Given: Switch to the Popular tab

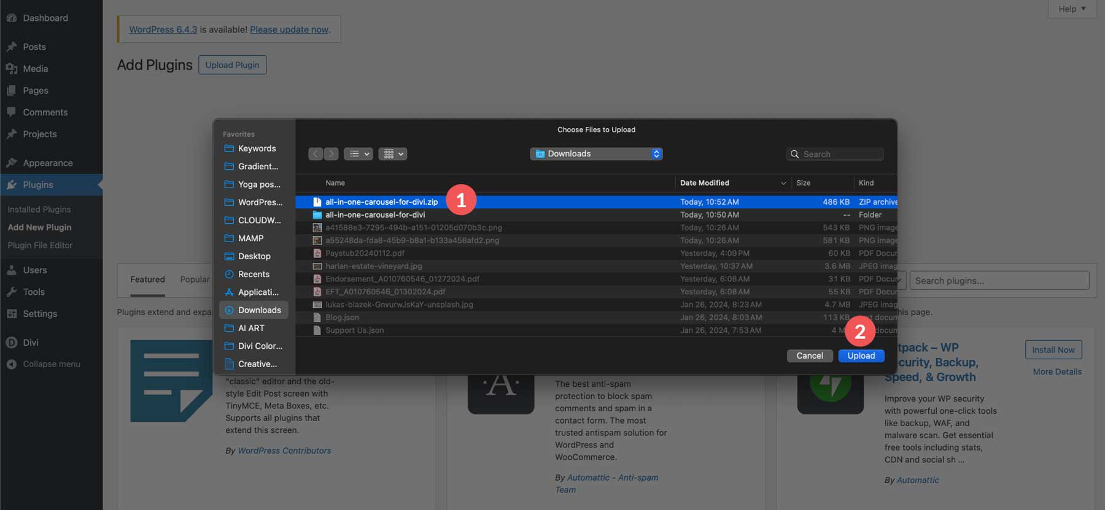Looking at the screenshot, I should (x=195, y=280).
